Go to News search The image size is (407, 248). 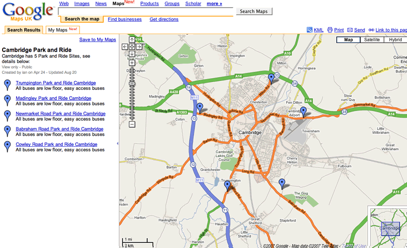(101, 4)
